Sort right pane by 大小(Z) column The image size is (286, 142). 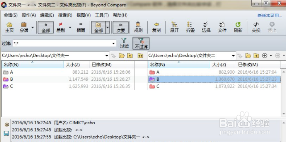click(x=223, y=64)
